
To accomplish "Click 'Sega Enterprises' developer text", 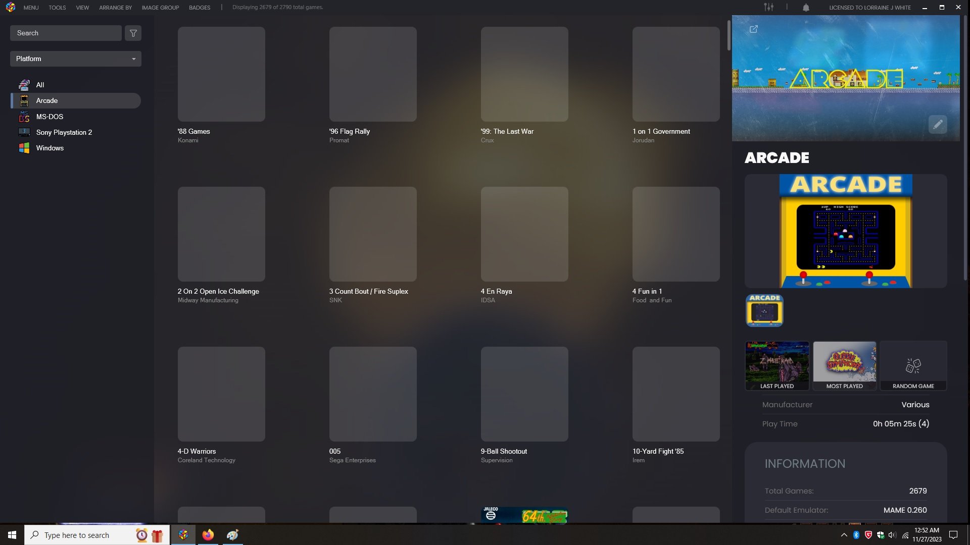I will click(353, 460).
